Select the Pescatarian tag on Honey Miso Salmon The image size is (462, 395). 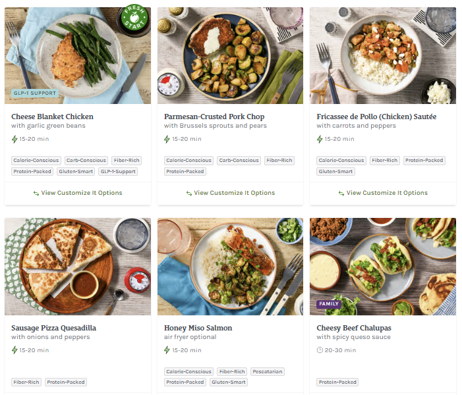[x=268, y=371]
